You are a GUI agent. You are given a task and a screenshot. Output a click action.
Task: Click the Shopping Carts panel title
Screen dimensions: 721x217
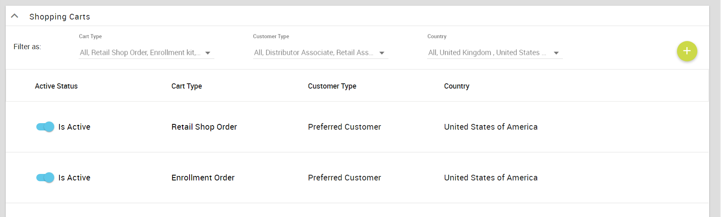[x=60, y=17]
